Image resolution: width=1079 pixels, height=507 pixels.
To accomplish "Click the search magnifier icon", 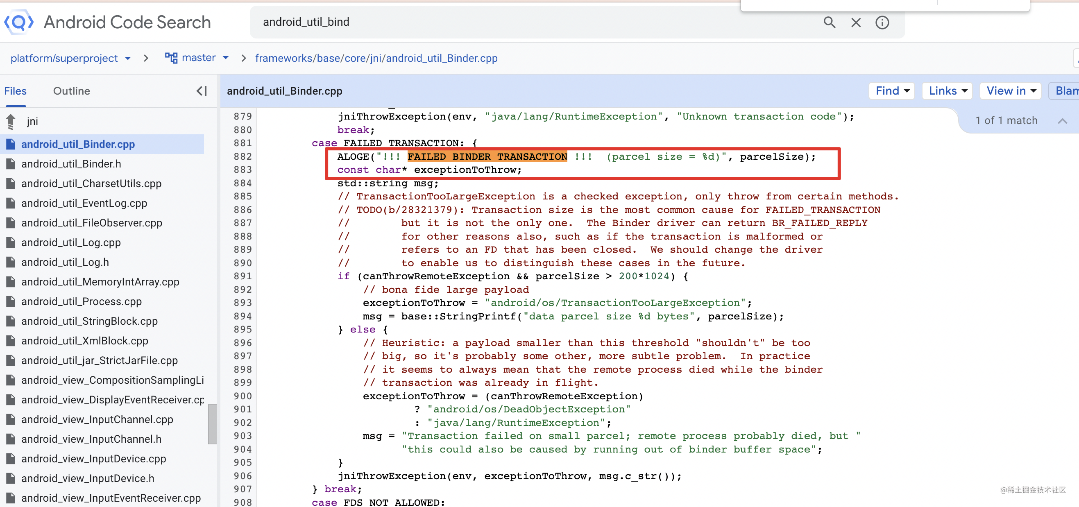I will pyautogui.click(x=829, y=22).
